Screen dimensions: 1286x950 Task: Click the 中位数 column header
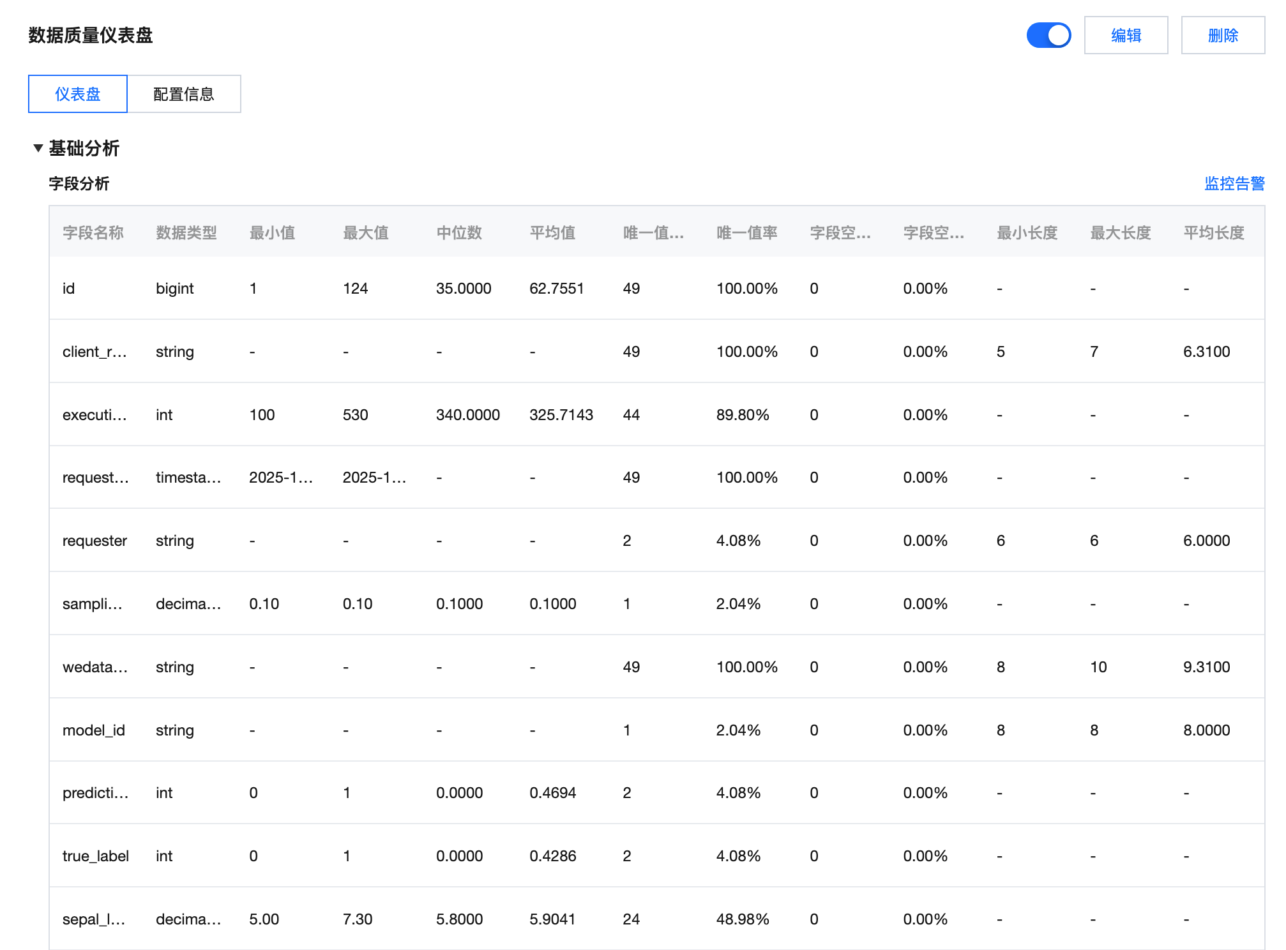tap(459, 233)
